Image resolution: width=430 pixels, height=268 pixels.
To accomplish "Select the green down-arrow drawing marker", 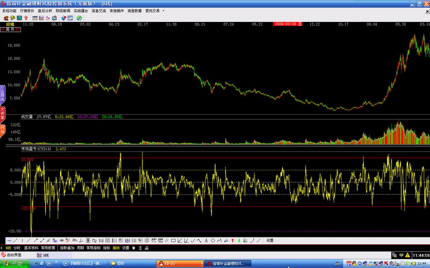I will click(239, 241).
